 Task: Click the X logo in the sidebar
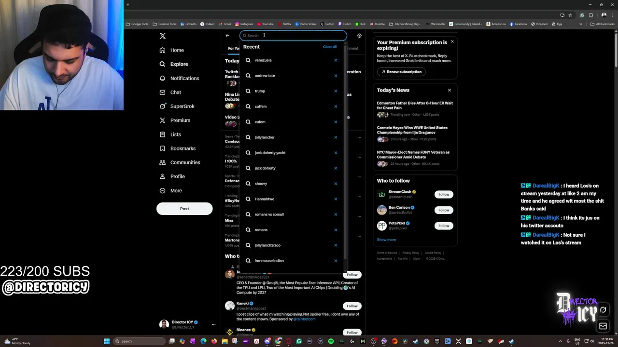[163, 36]
